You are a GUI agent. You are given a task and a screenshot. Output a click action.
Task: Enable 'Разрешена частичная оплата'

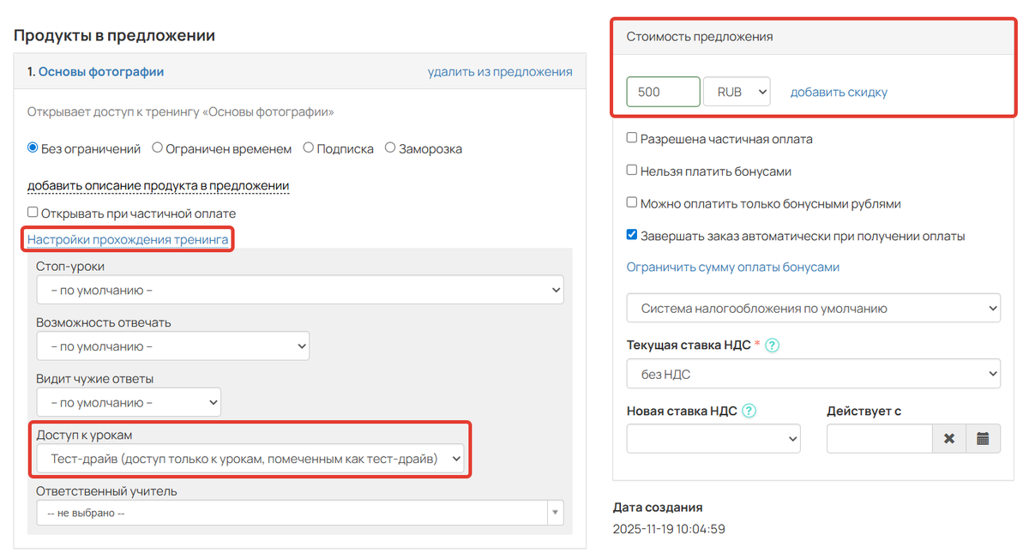tap(631, 137)
